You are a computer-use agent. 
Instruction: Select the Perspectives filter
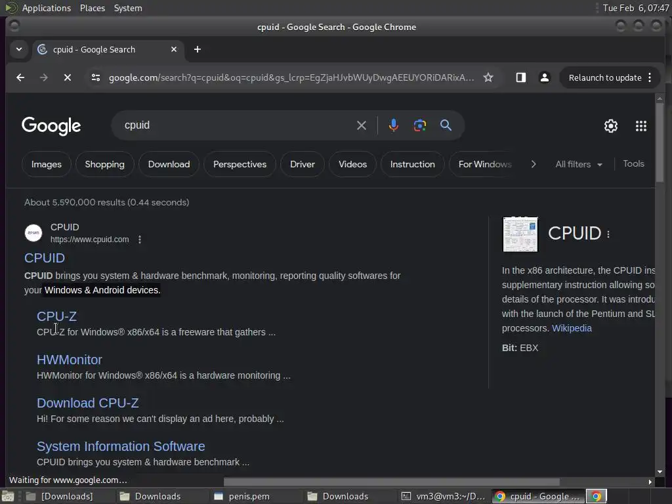click(240, 164)
